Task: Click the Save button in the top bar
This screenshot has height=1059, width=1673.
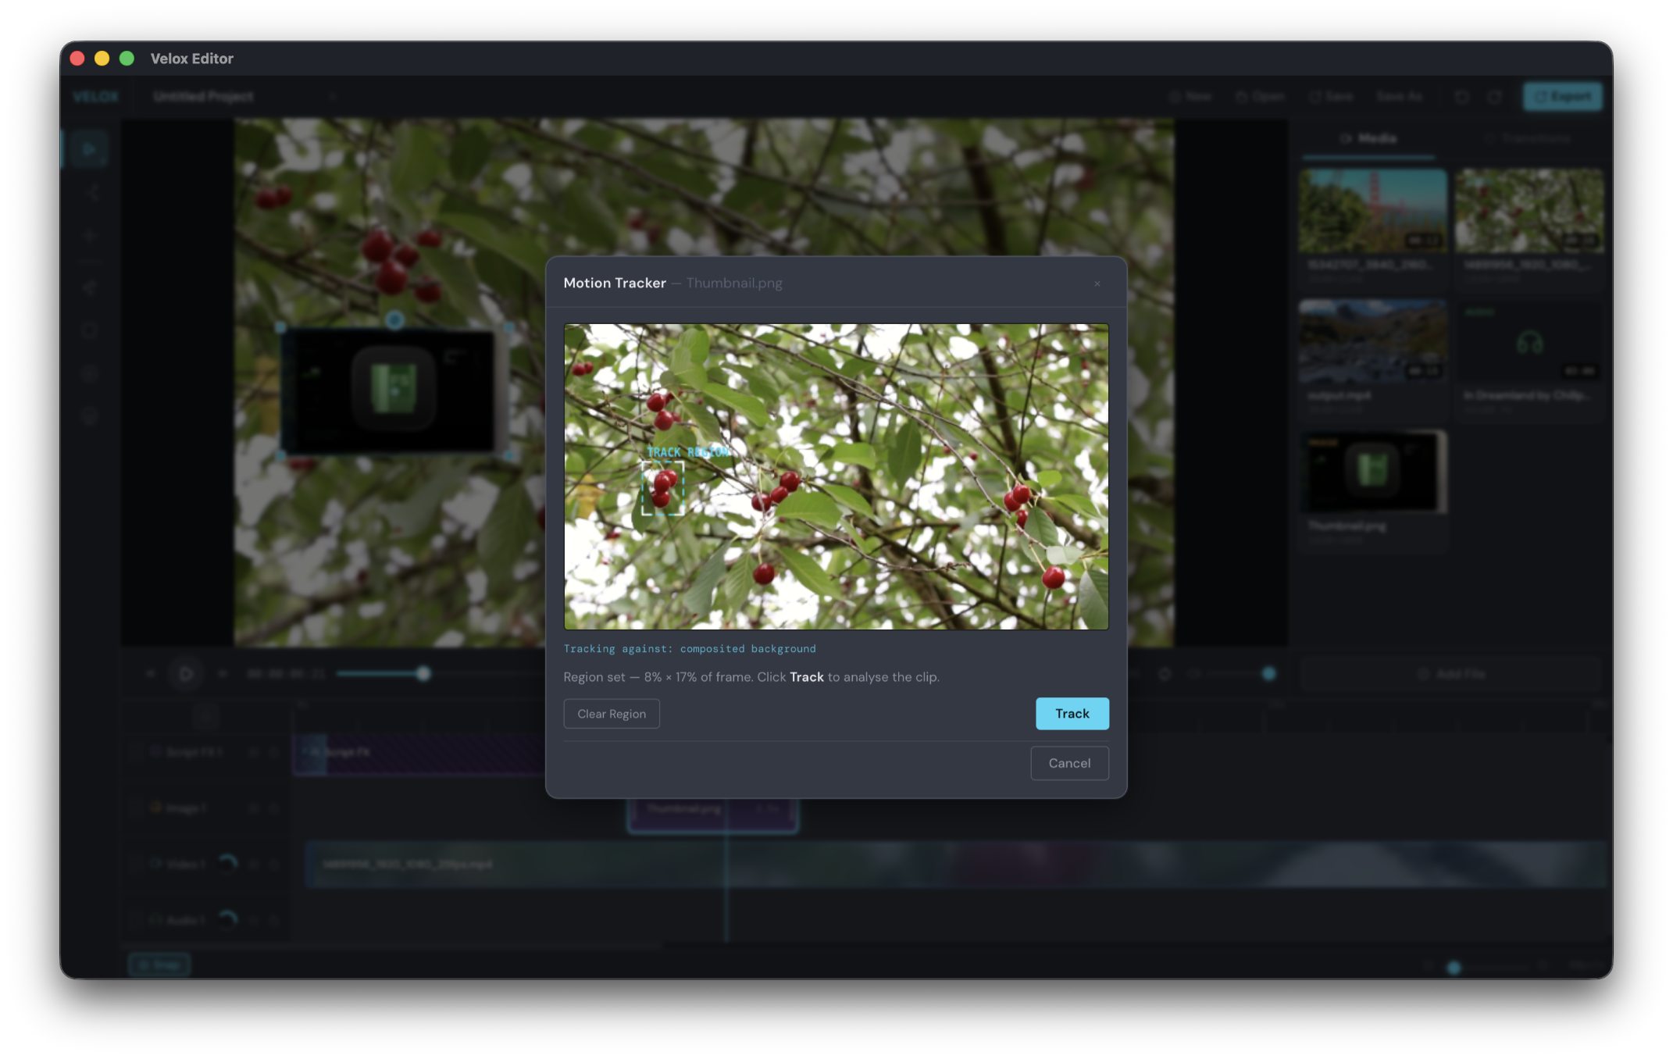Action: pyautogui.click(x=1331, y=96)
